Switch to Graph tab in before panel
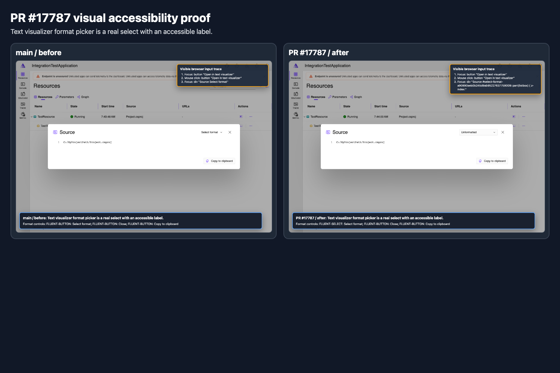 [x=83, y=97]
